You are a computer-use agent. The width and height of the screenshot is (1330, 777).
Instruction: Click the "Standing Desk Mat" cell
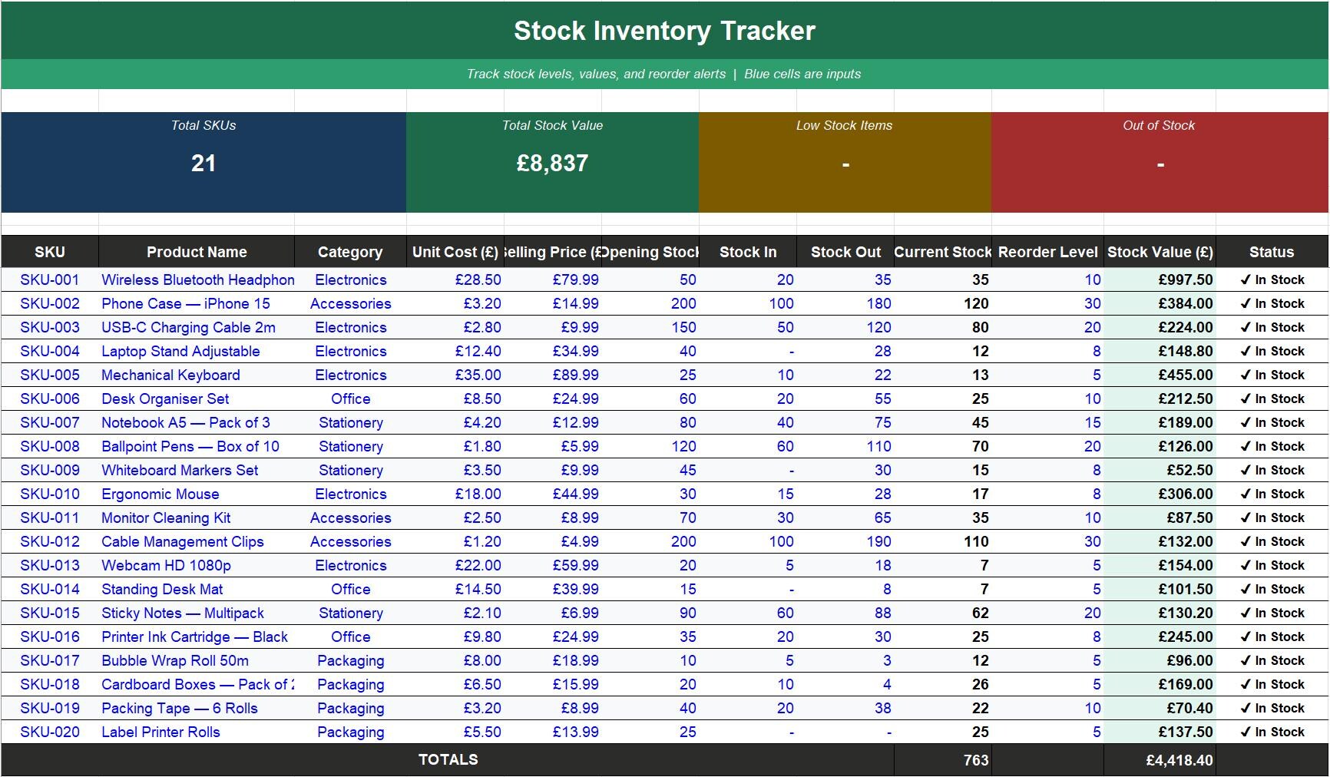click(x=197, y=590)
